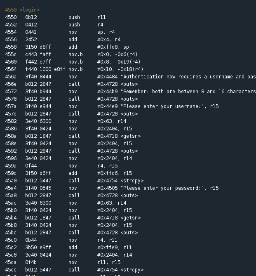Select mov.b #0x10, -0x18(r4) at 4564
Image resolution: width=256 pixels, height=276 pixels.
[74, 69]
